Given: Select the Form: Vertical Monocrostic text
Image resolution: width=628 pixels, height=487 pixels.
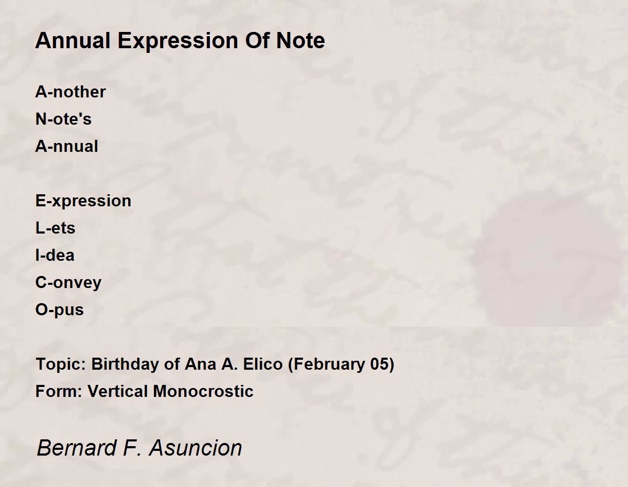Looking at the screenshot, I should (144, 391).
